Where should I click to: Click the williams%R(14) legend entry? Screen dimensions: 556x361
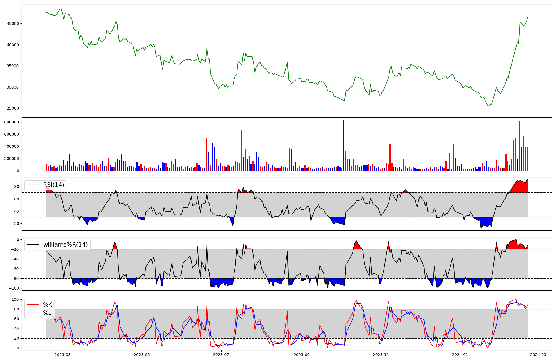pos(65,245)
